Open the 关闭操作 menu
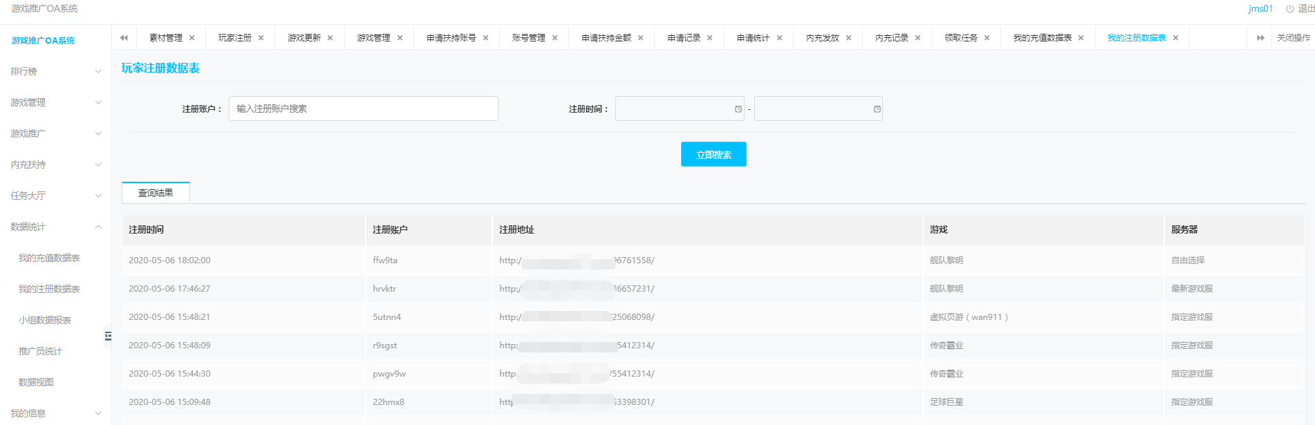The width and height of the screenshot is (1315, 425). click(x=1293, y=38)
